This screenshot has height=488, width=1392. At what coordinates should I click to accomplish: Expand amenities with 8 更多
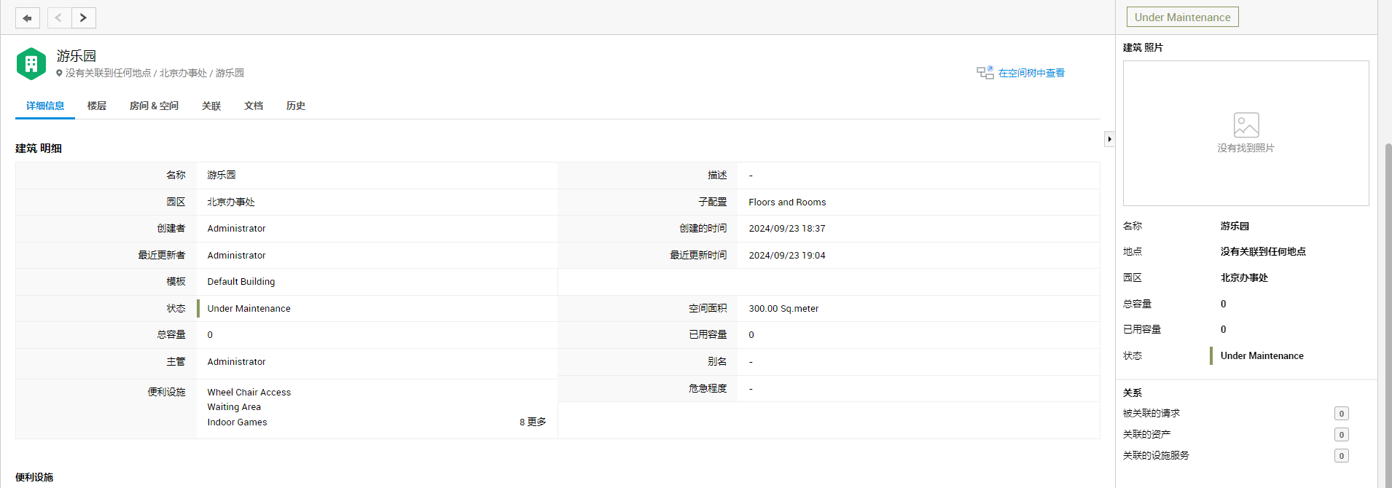[533, 422]
